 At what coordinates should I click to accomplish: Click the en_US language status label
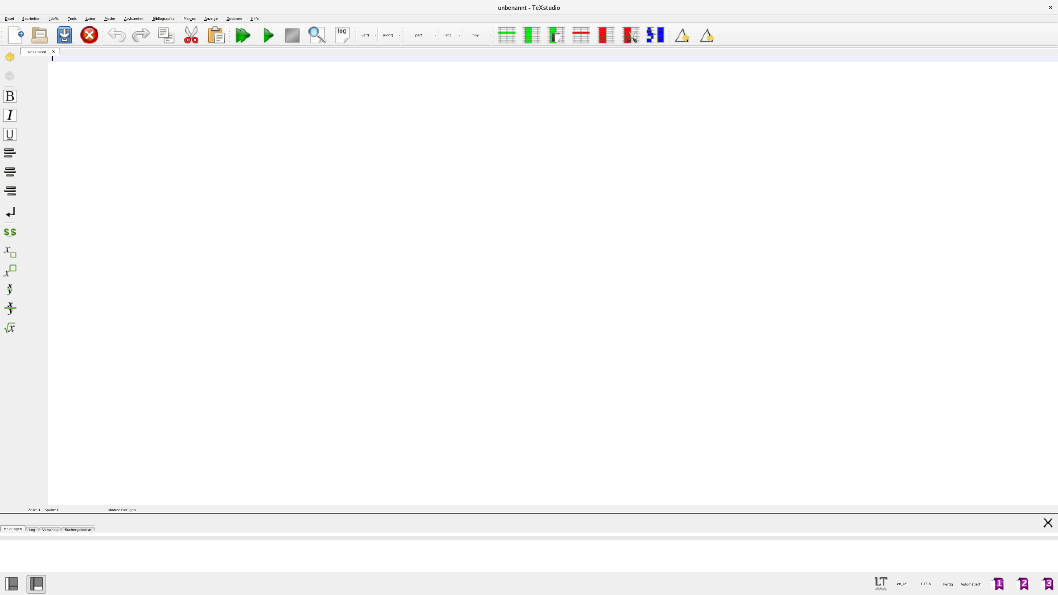click(x=902, y=584)
